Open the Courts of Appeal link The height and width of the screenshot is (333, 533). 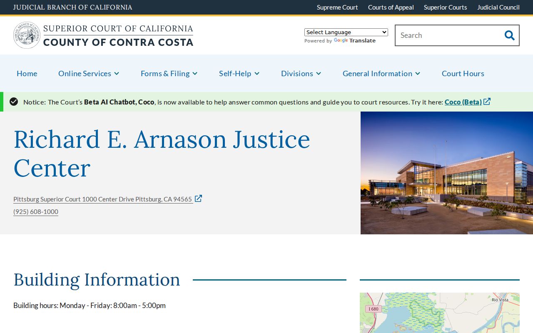pos(391,7)
